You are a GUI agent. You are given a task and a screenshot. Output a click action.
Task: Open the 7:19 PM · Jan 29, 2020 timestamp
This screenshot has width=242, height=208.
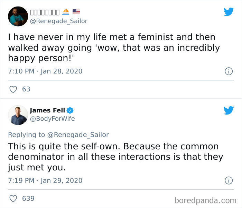45,180
